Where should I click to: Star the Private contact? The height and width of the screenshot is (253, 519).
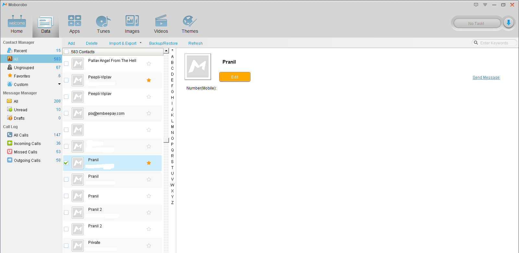tap(149, 246)
